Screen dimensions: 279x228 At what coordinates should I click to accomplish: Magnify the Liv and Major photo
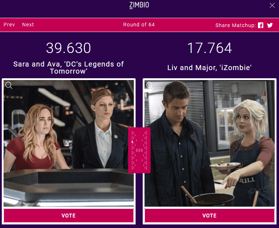click(149, 85)
